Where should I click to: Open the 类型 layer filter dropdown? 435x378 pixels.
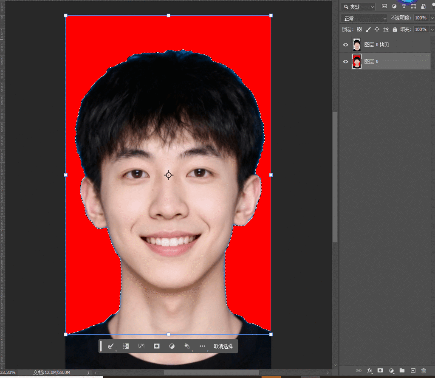(359, 7)
